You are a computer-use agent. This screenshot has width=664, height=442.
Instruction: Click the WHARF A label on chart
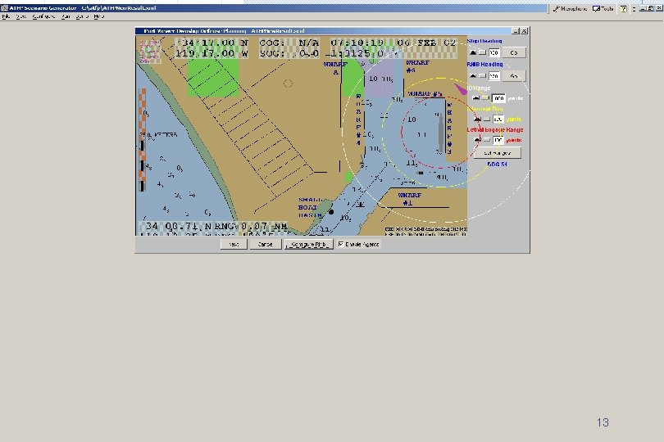[x=335, y=68]
